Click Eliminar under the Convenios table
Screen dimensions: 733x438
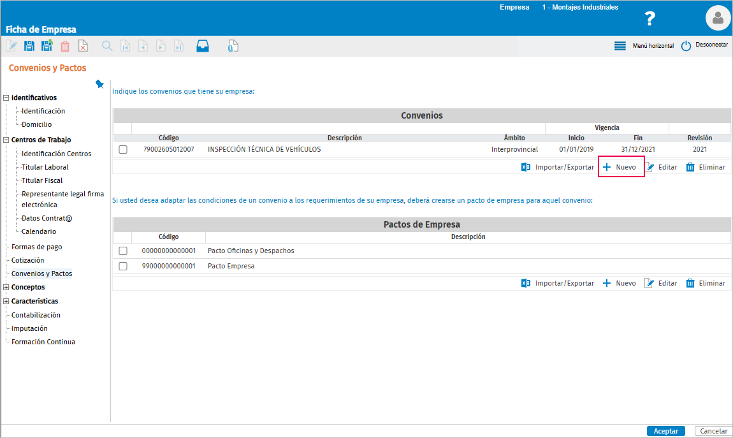coord(706,167)
